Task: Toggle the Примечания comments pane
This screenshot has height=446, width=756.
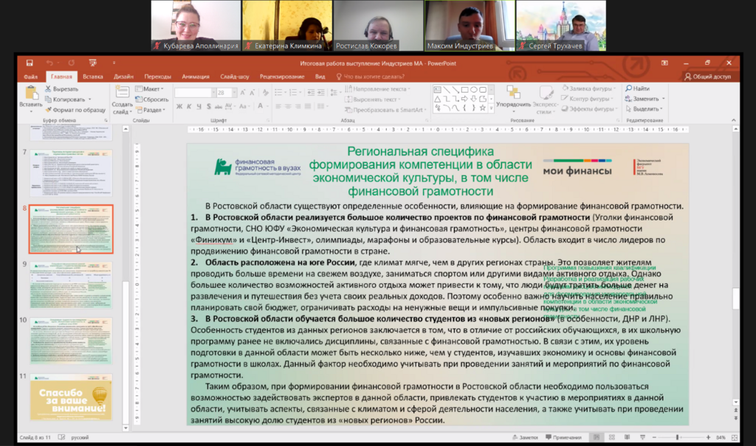Action: pyautogui.click(x=563, y=437)
